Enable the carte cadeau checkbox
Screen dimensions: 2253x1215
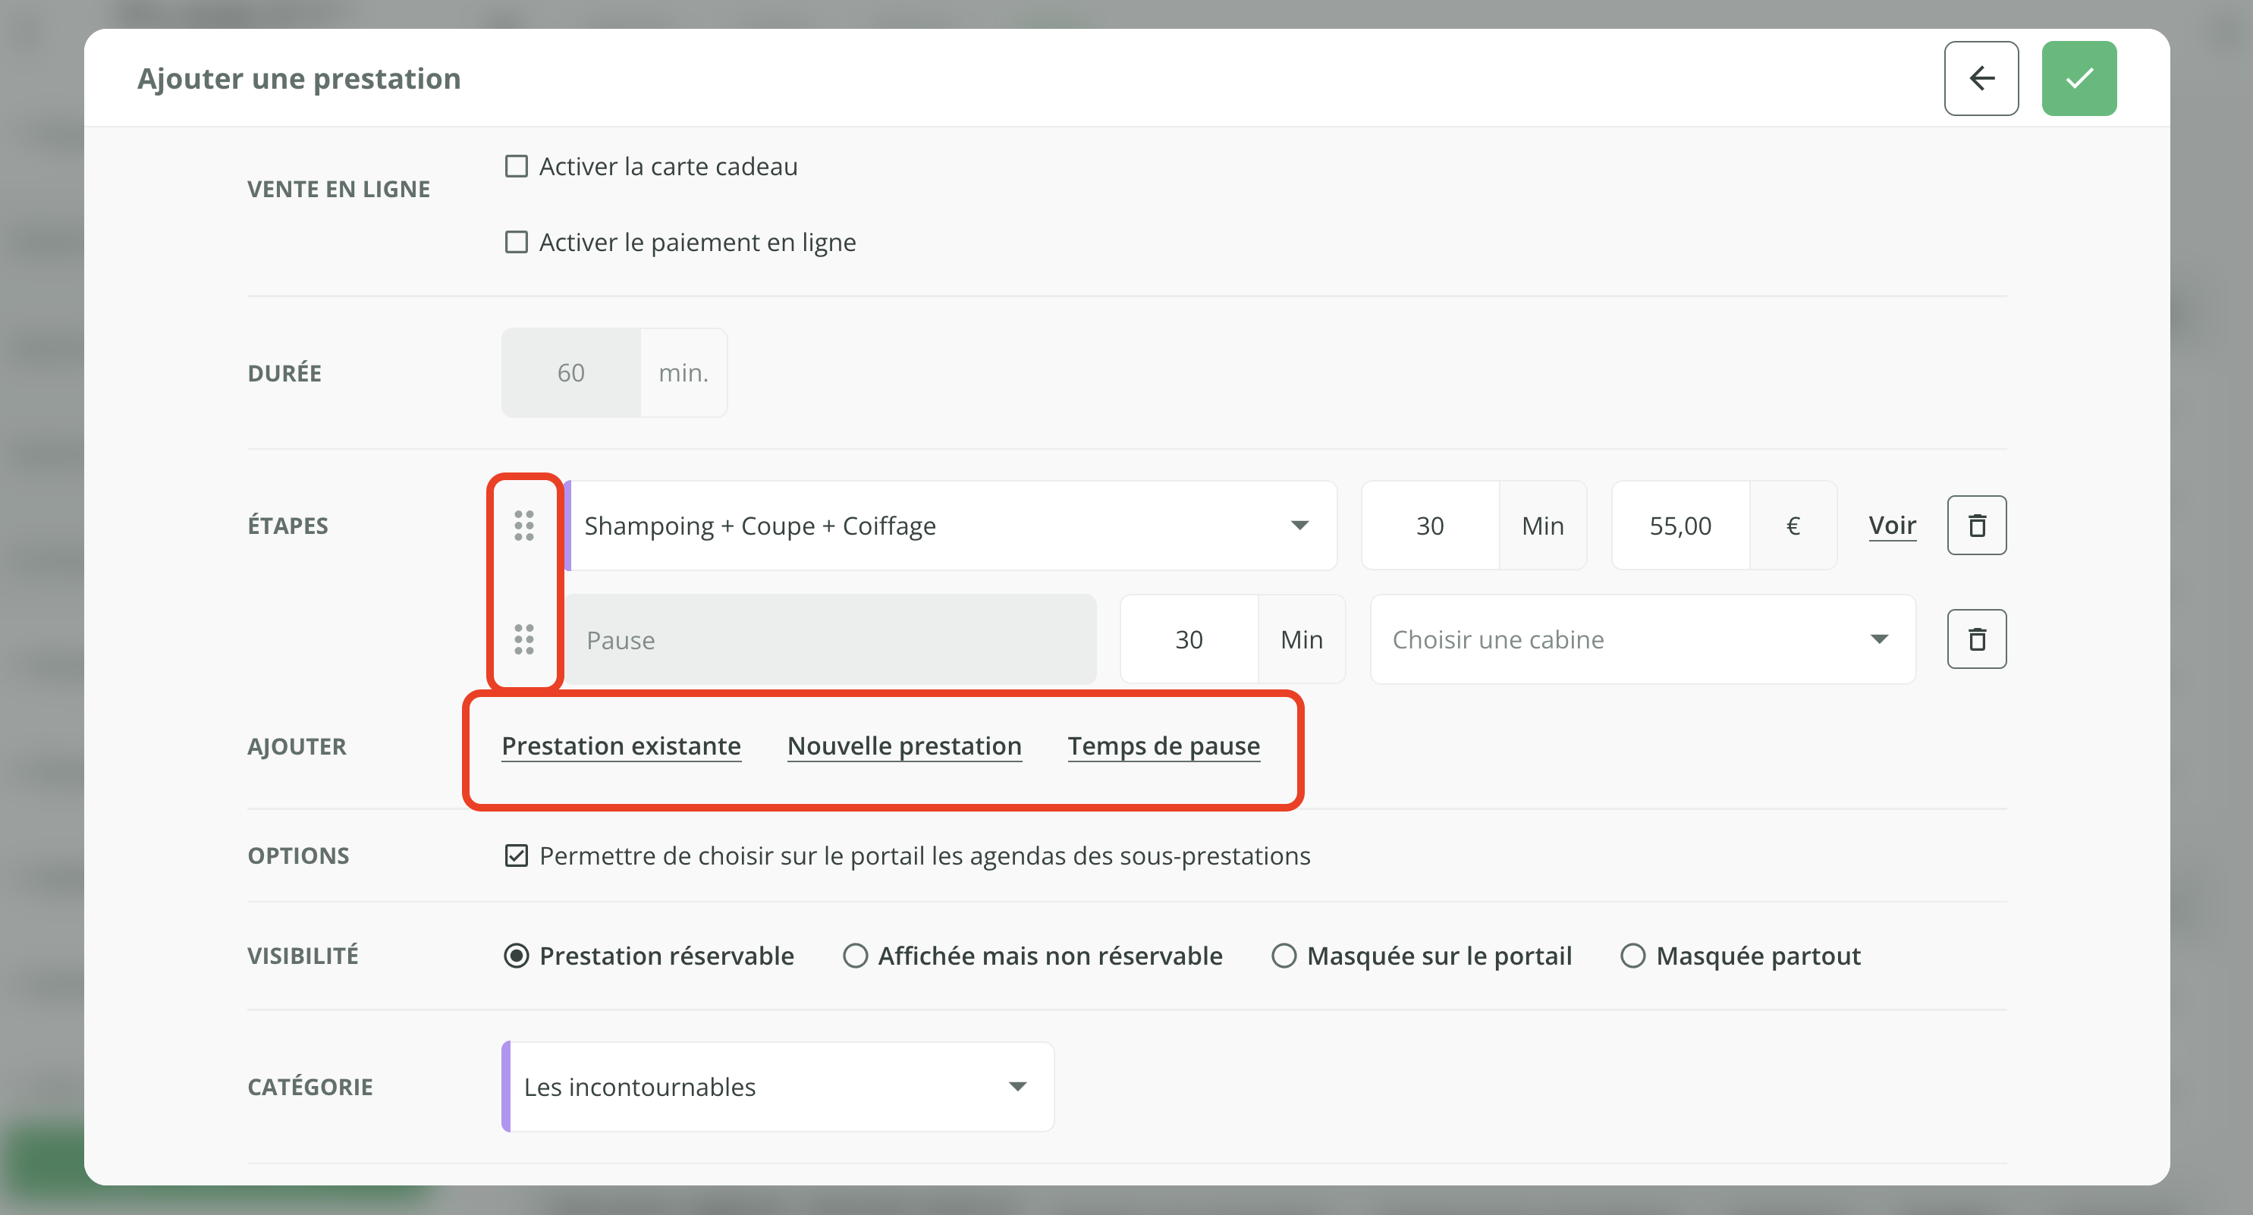[x=516, y=166]
